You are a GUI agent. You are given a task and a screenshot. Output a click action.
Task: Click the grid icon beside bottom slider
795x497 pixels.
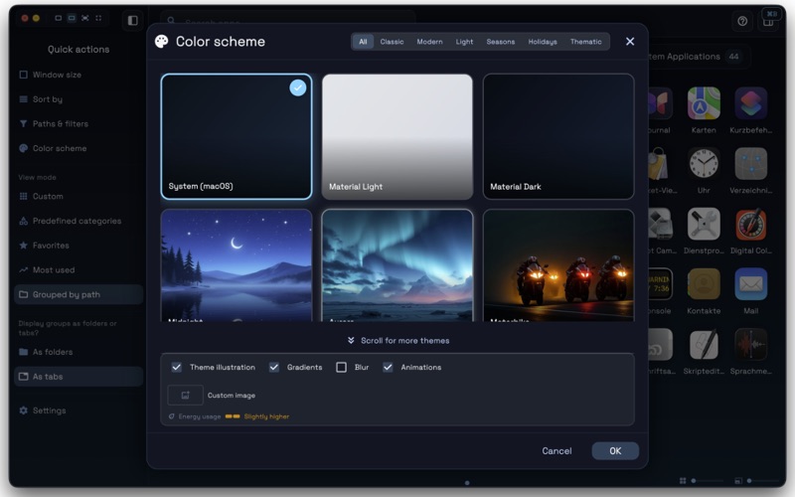coord(683,481)
